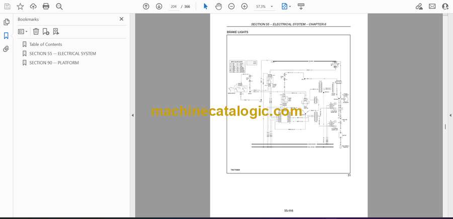Zoom in with the plus button
The width and height of the screenshot is (453, 219).
[245, 7]
